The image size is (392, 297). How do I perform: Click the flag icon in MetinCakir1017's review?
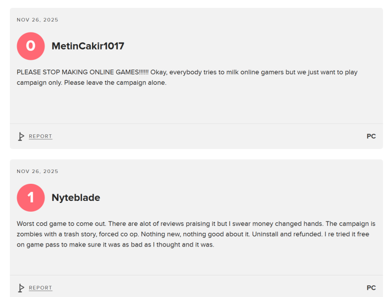point(21,136)
